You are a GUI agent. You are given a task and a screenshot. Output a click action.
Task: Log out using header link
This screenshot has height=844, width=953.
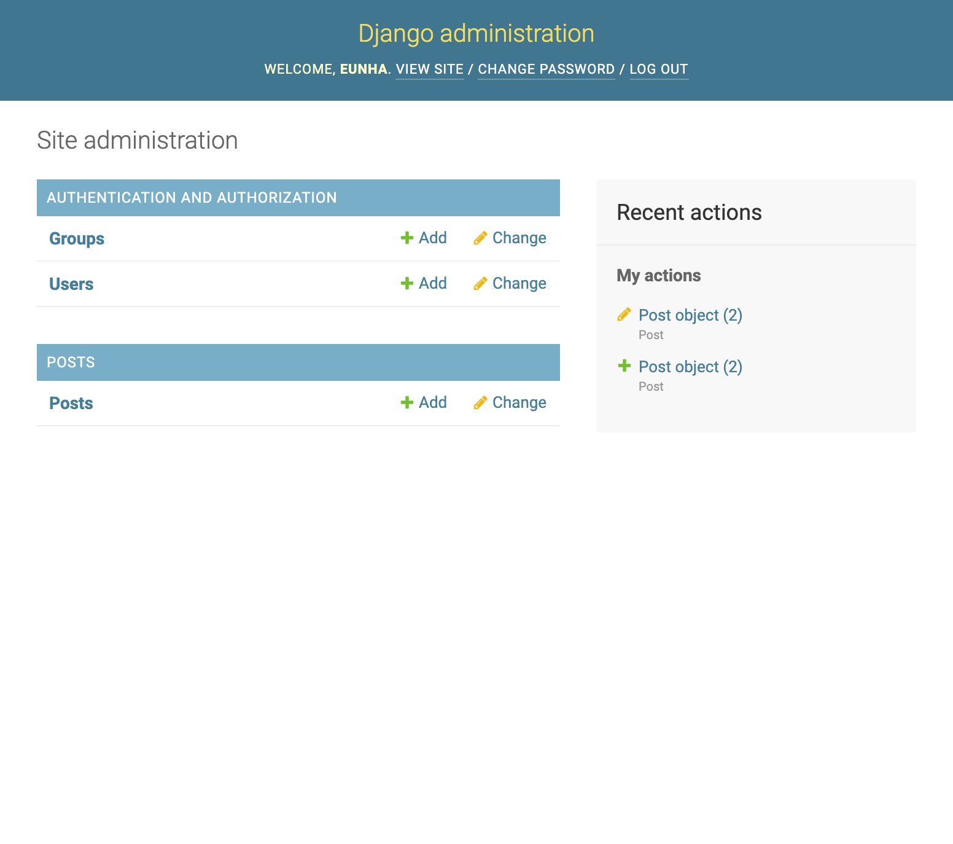click(659, 69)
